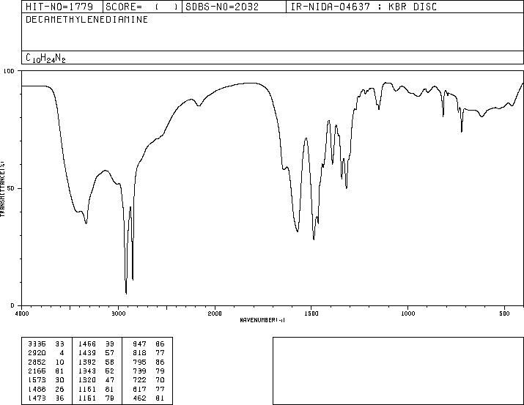The width and height of the screenshot is (524, 405).
Task: Click the 3336 peak value in the table
Action: click(37, 344)
